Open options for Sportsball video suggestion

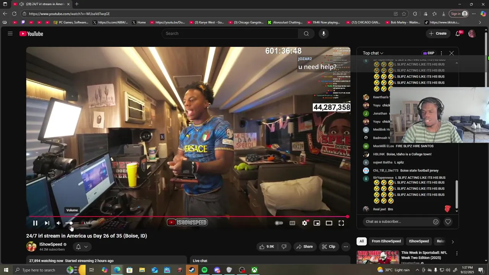tap(457, 253)
